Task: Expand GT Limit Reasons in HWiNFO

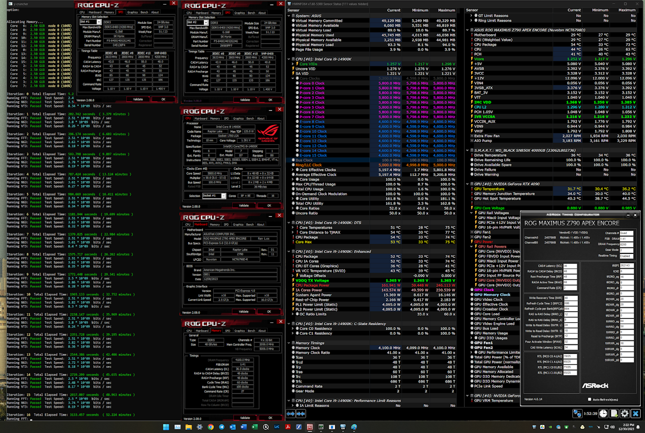Action: [x=471, y=16]
